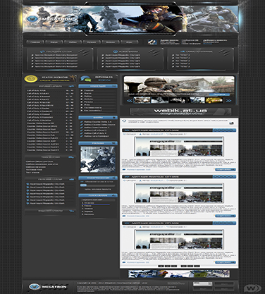Image resolution: width=265 pixels, height=294 pixels.
Task: Open the Форум navigation button
Action: [x=54, y=42]
